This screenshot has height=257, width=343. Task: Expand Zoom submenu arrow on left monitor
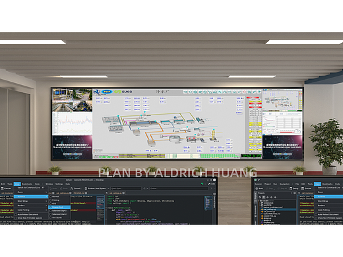pyautogui.click(x=46, y=192)
